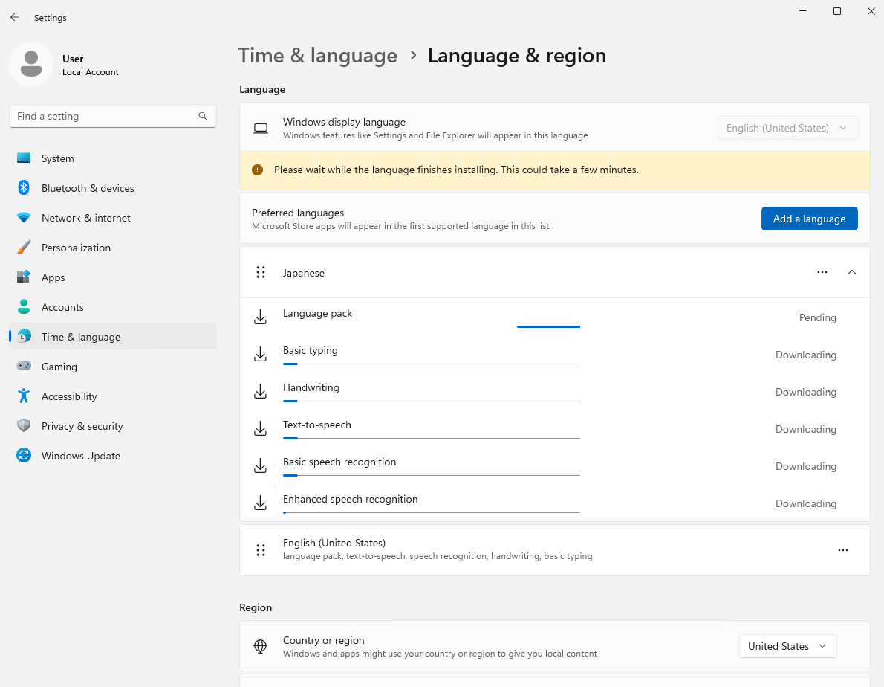Viewport: 884px width, 687px height.
Task: Click the user profile avatar
Action: tap(31, 64)
